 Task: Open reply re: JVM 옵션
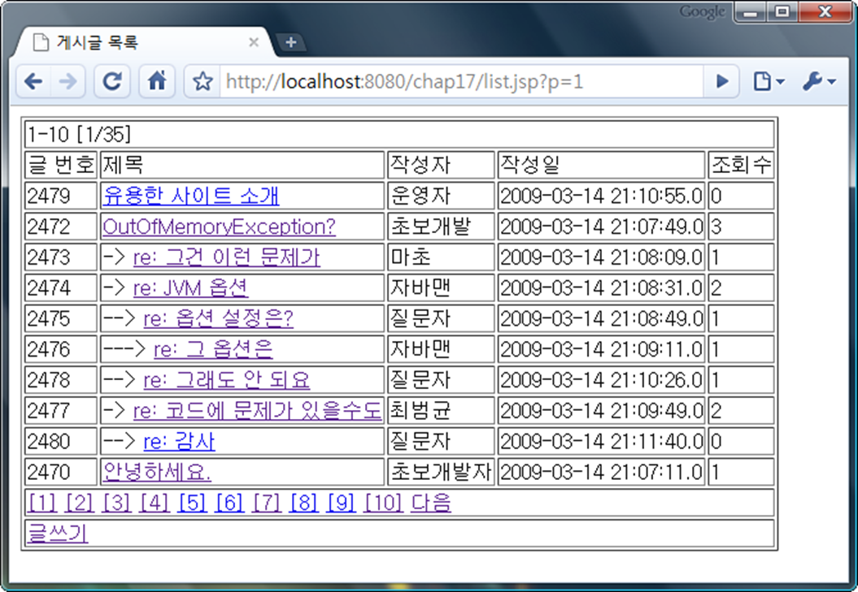(190, 287)
